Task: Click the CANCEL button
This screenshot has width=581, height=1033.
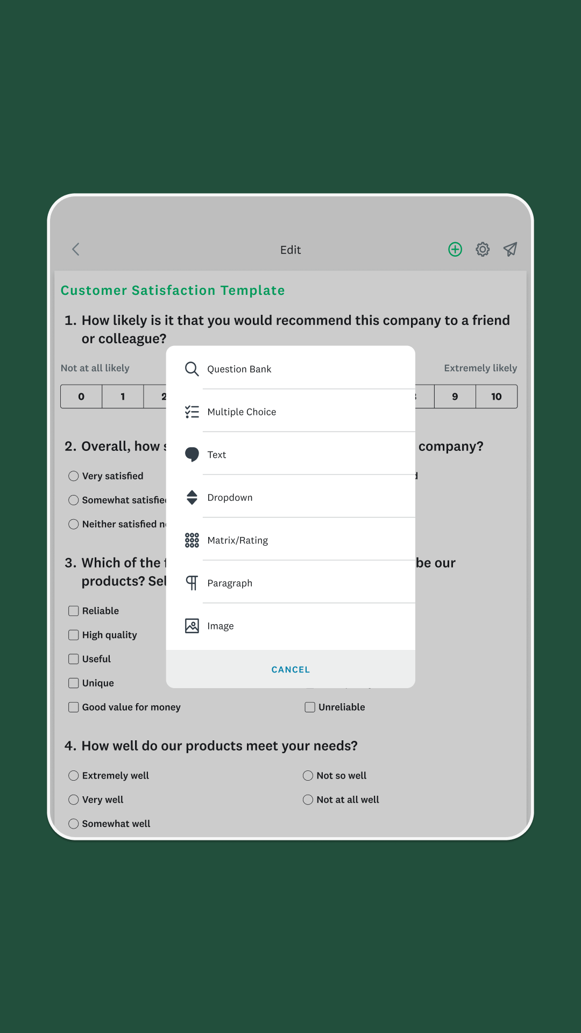Action: click(290, 669)
